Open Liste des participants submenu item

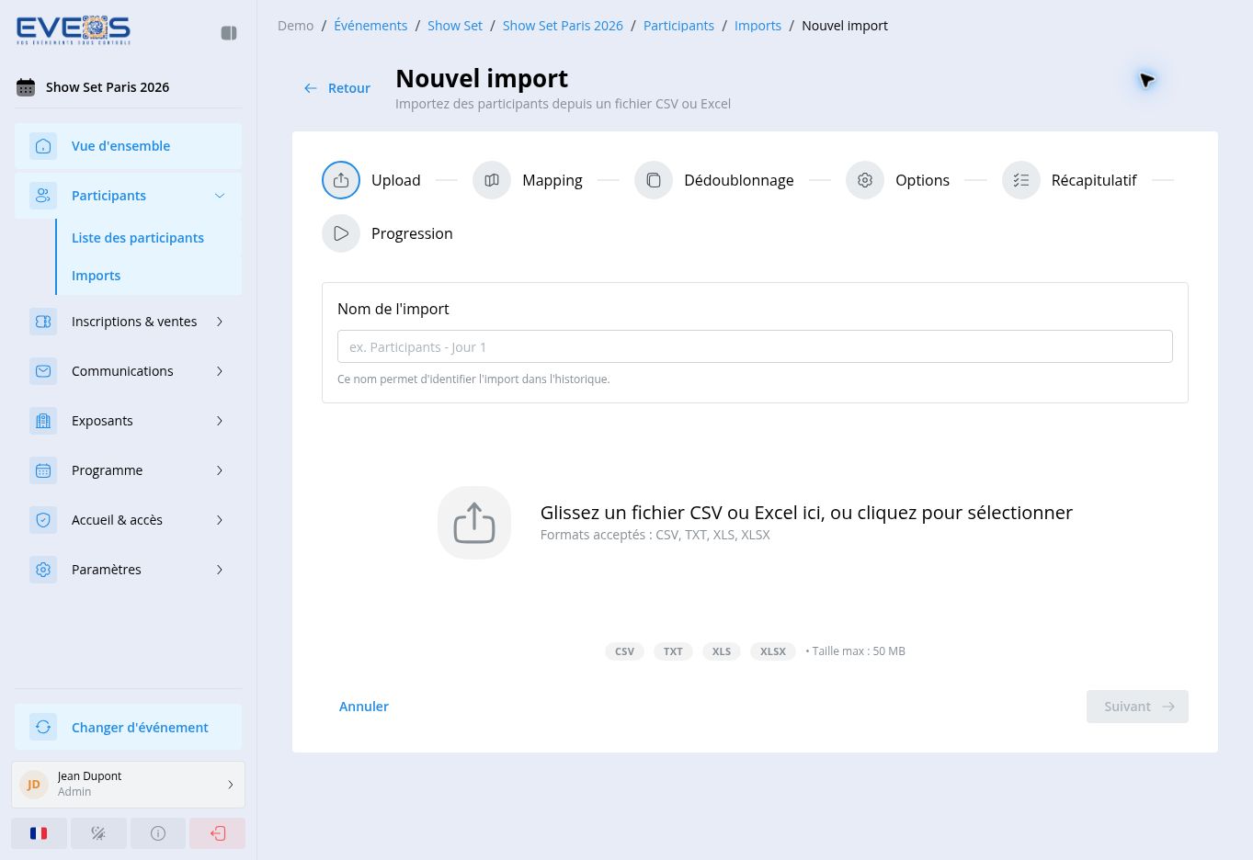(138, 238)
